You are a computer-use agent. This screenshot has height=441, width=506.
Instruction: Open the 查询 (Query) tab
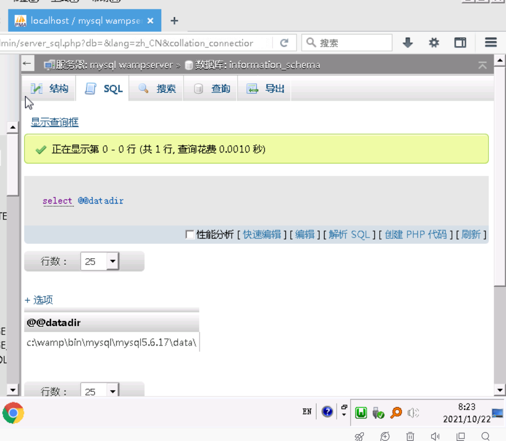pos(211,89)
